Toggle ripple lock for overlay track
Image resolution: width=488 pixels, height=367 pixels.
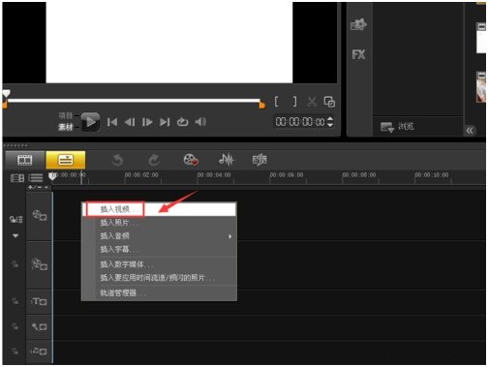click(x=15, y=264)
